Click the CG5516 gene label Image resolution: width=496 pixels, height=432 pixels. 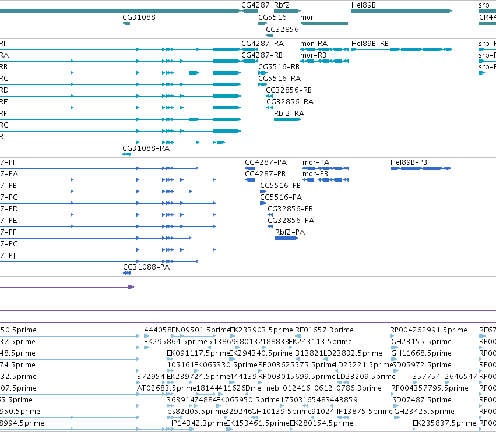pos(272,17)
